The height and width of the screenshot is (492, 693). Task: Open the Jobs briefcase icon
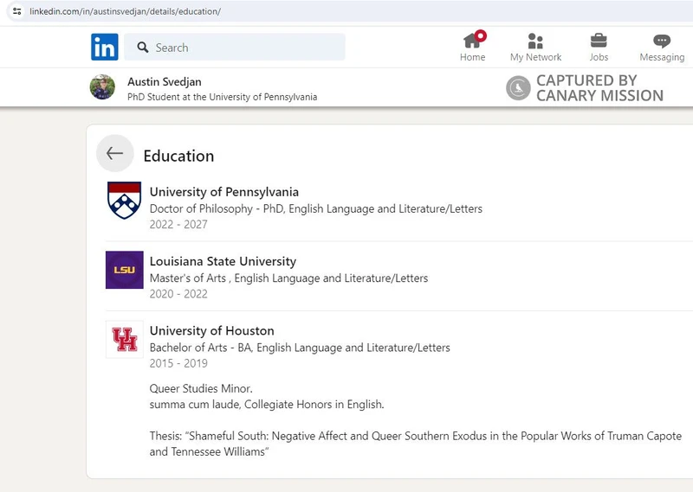599,41
